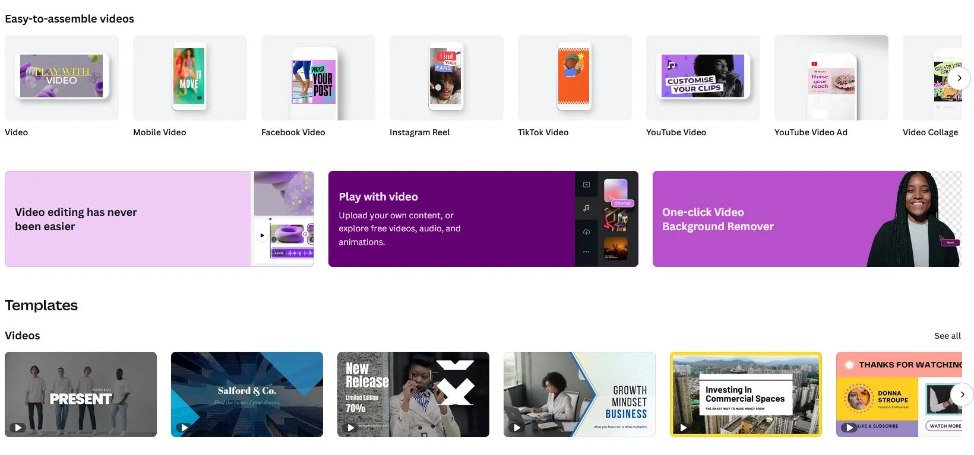Open the Video format thumbnail
Viewport: 974px width, 455px height.
point(62,78)
